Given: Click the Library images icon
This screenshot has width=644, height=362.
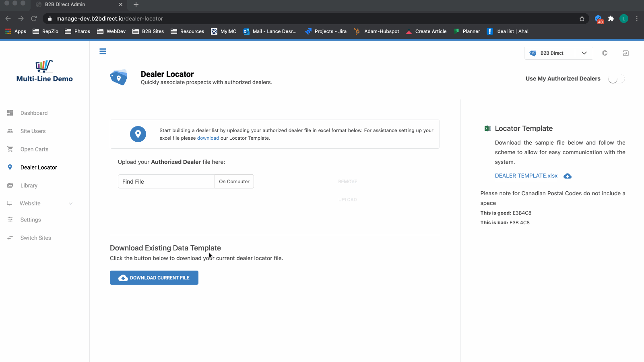Looking at the screenshot, I should click(10, 185).
